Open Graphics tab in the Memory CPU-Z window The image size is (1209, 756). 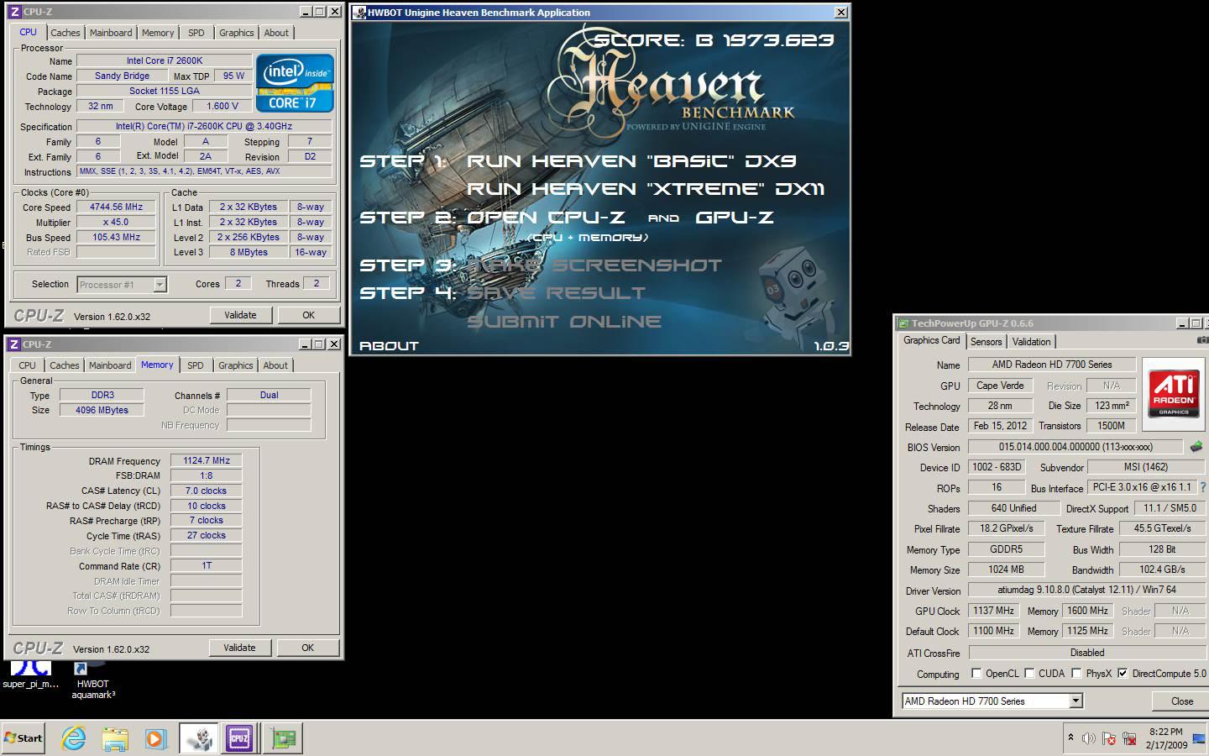tap(236, 365)
